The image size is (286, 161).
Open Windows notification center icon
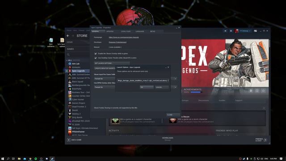click(x=281, y=159)
